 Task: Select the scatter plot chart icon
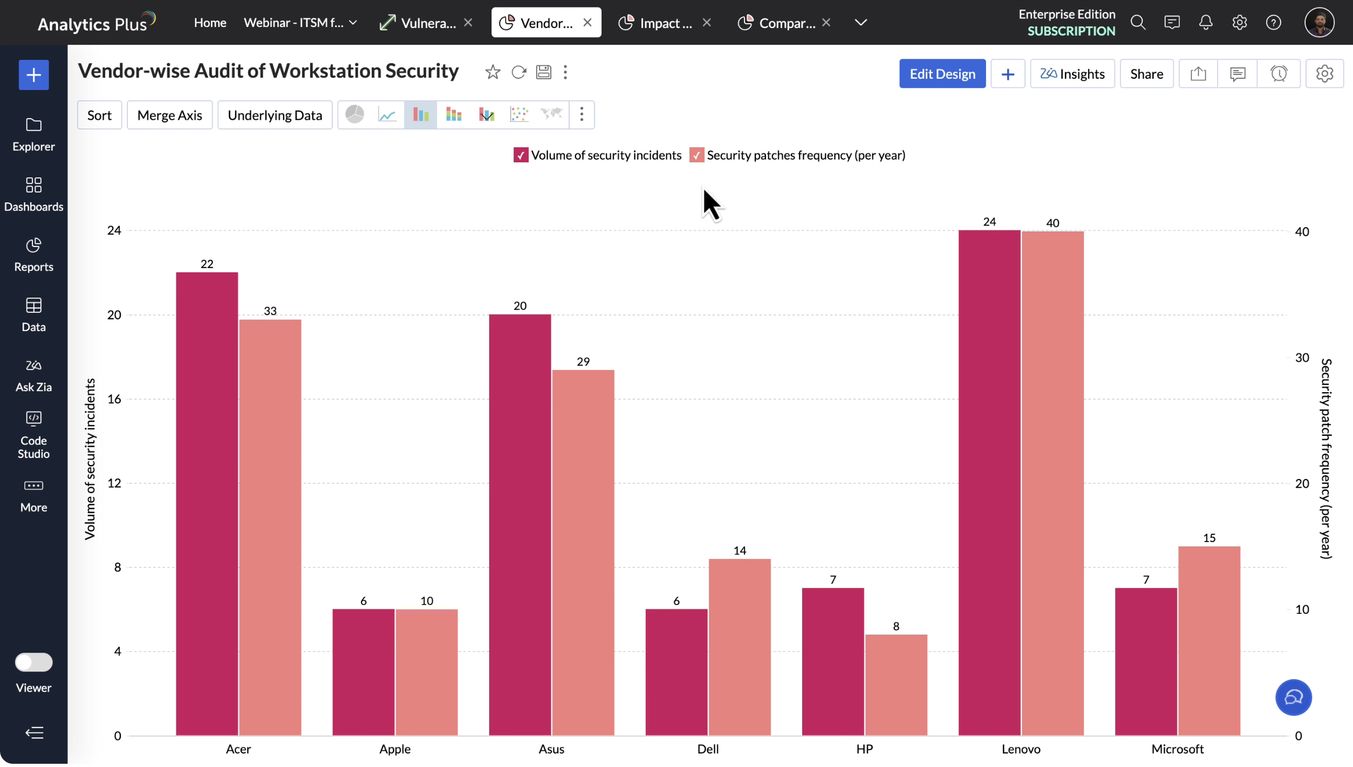tap(519, 115)
